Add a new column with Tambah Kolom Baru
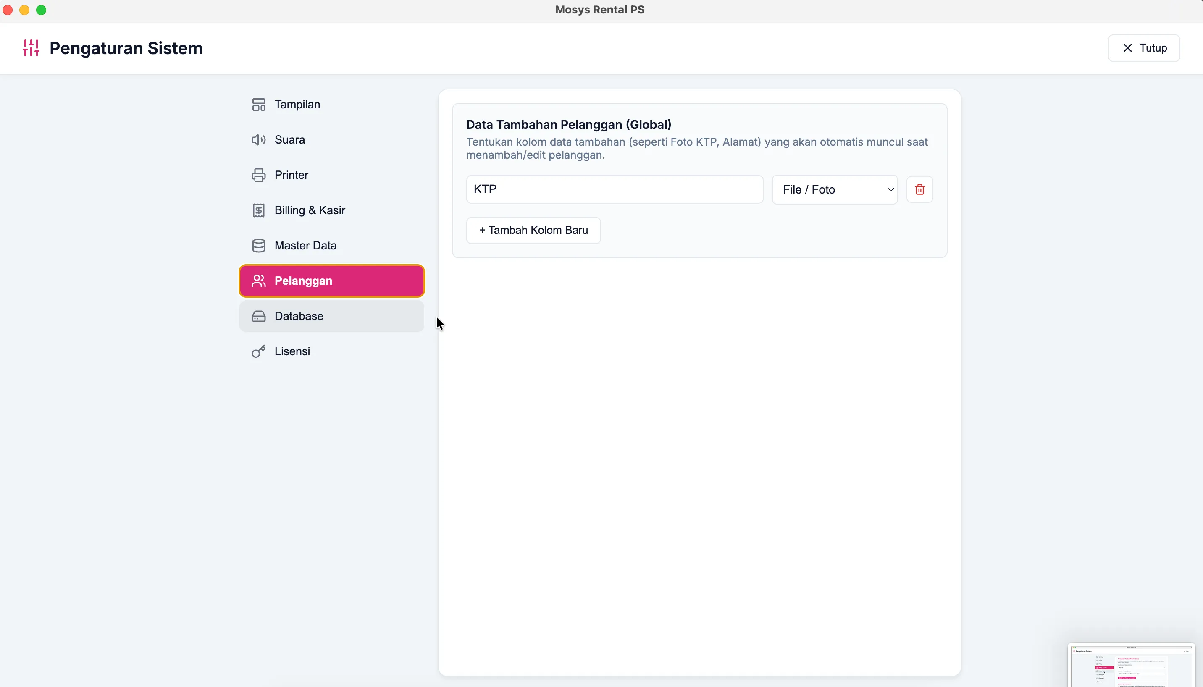1203x687 pixels. [533, 230]
